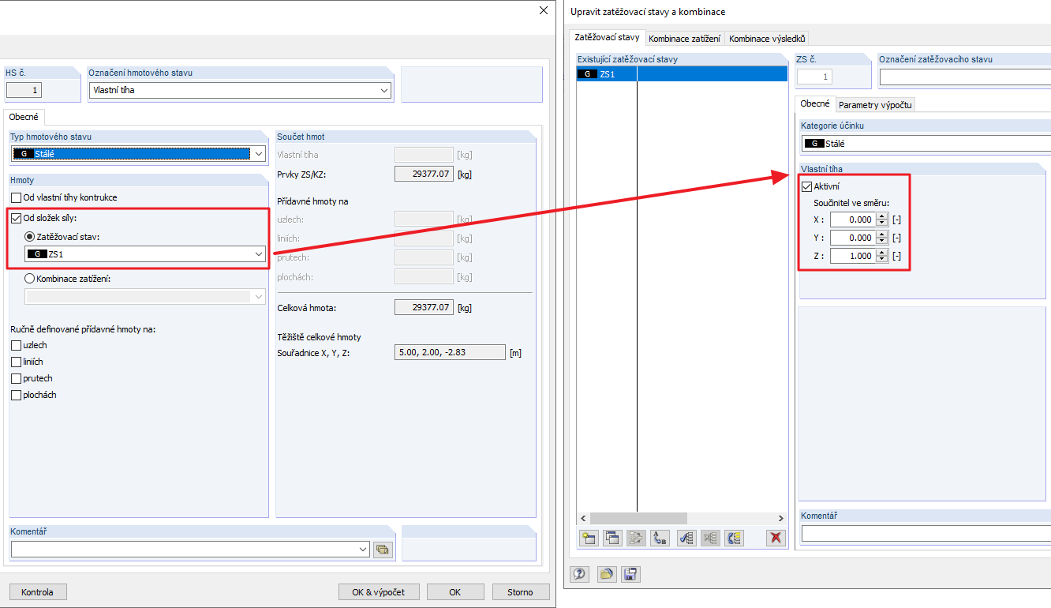Click the centroid coordinates '5.00, 2.00, -2.83'
Image resolution: width=1051 pixels, height=608 pixels.
tap(449, 352)
